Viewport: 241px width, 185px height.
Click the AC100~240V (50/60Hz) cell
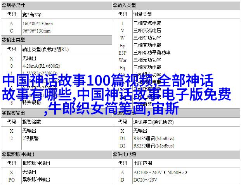[160, 173]
